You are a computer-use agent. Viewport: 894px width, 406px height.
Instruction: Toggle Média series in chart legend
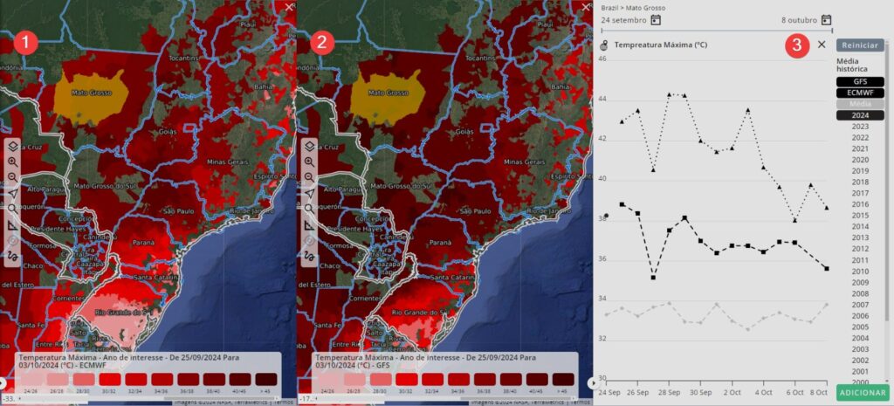(x=860, y=104)
